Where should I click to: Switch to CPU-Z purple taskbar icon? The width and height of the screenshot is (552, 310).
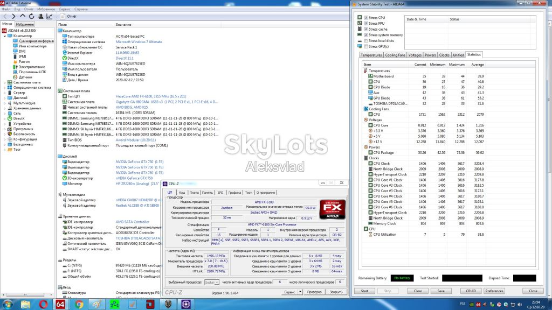[186, 304]
